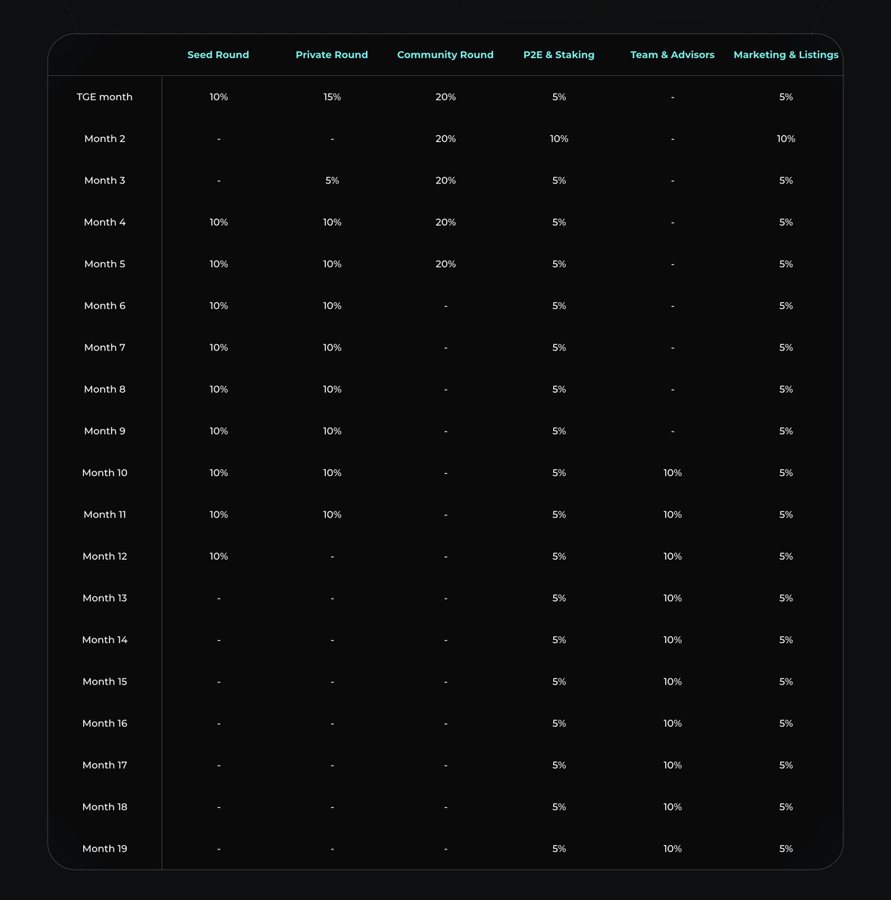Click Seed Round 10% in Month 12
The height and width of the screenshot is (900, 891).
coord(218,556)
